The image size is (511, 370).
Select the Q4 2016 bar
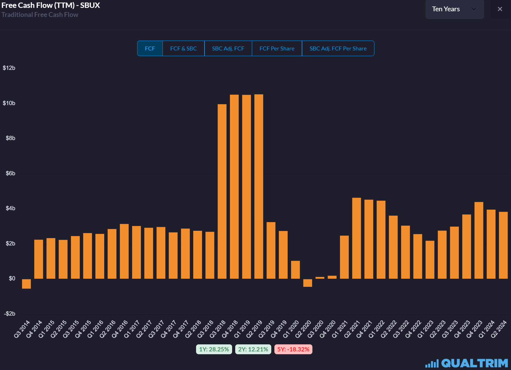tap(124, 251)
